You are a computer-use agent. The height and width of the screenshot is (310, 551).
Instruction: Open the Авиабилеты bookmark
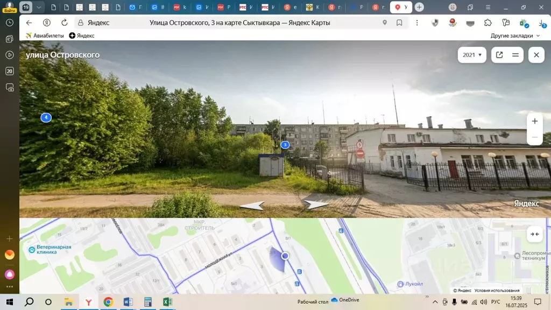[x=45, y=36]
